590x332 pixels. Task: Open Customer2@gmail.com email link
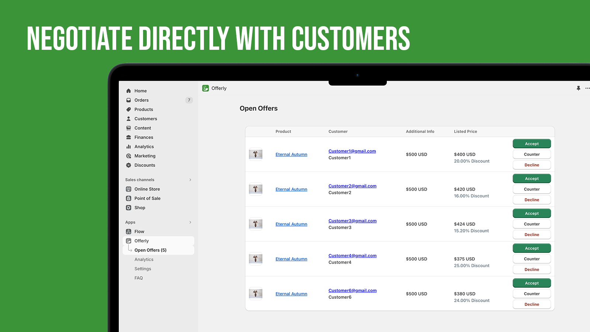pos(353,186)
